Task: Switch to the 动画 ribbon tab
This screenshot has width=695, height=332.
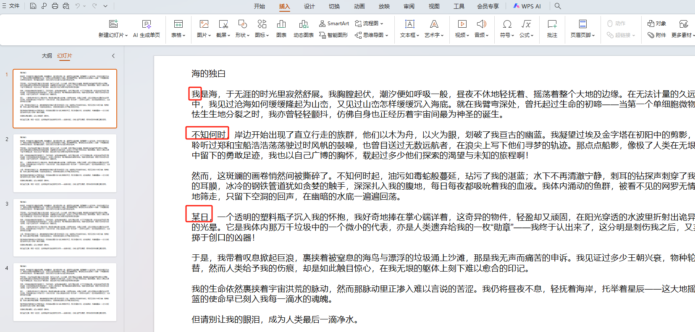Action: pos(359,6)
